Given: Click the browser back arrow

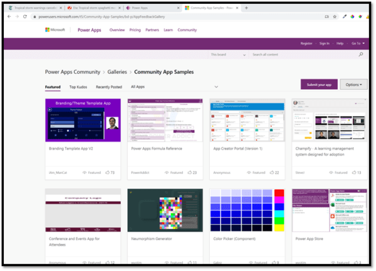Looking at the screenshot, I should (9, 16).
